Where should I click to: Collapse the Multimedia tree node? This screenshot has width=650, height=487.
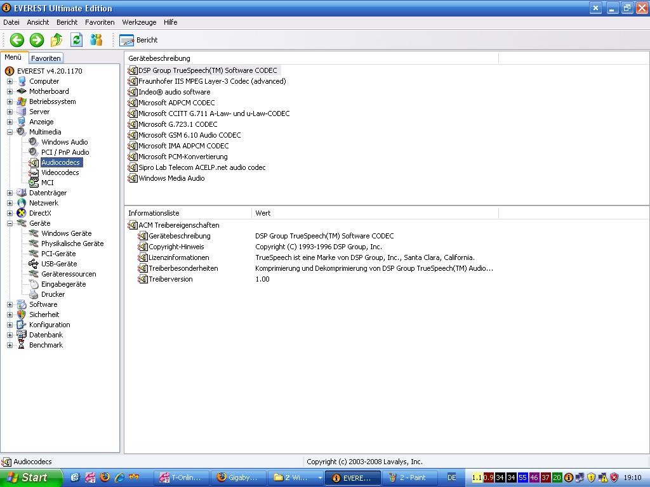tap(10, 132)
